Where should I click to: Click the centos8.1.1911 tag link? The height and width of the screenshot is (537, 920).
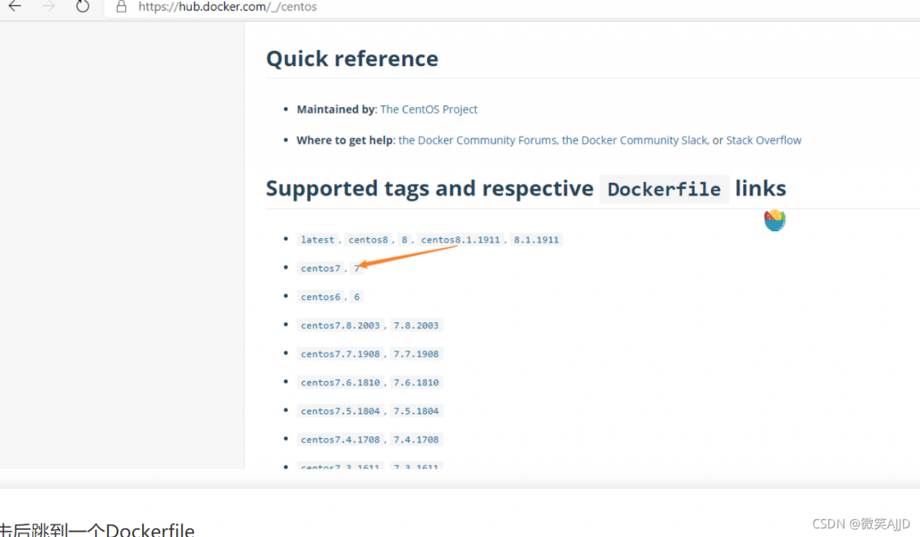461,240
